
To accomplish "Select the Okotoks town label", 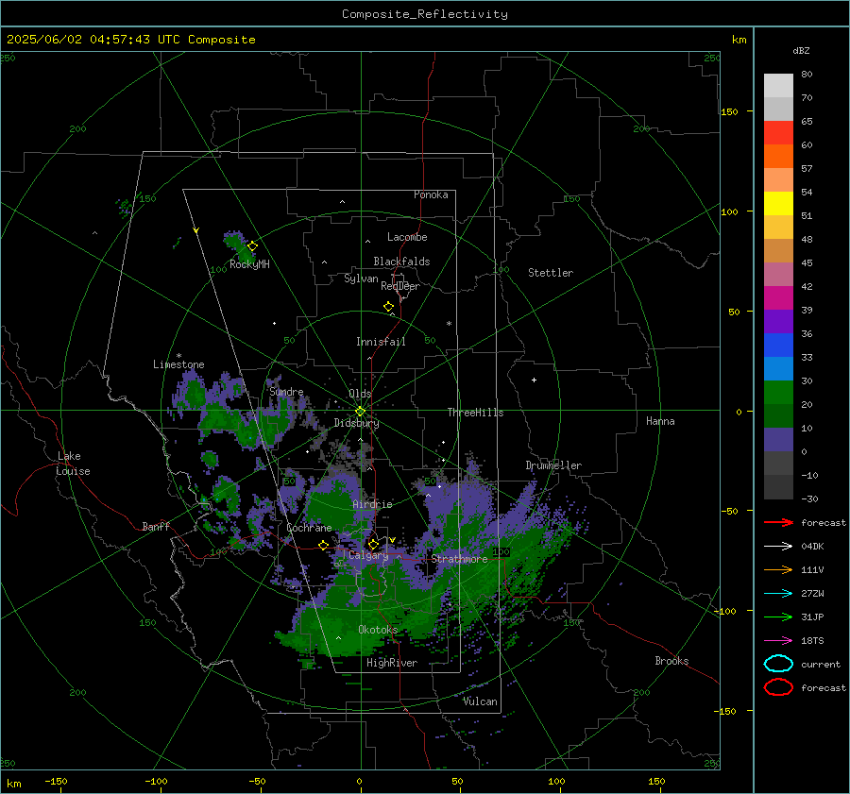I will tap(378, 630).
